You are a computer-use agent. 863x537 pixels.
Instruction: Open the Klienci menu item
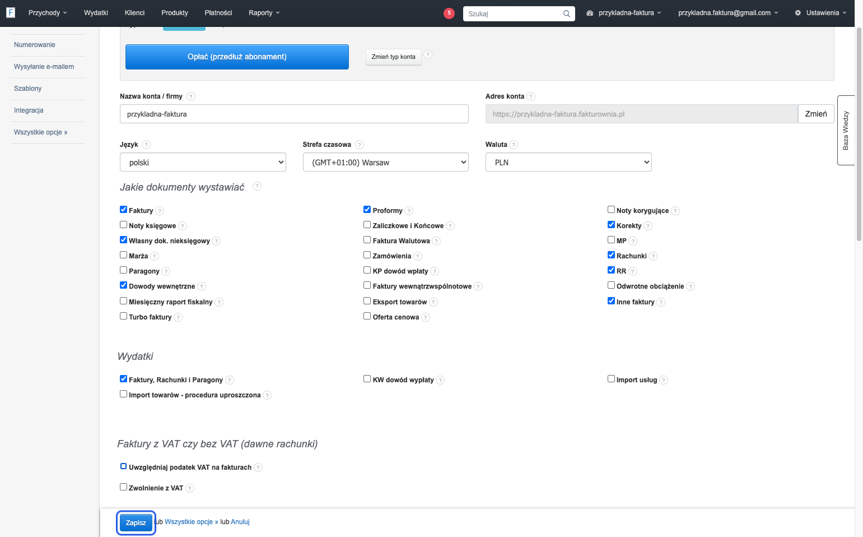point(134,13)
